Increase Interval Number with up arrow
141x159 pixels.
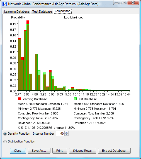tap(66, 132)
